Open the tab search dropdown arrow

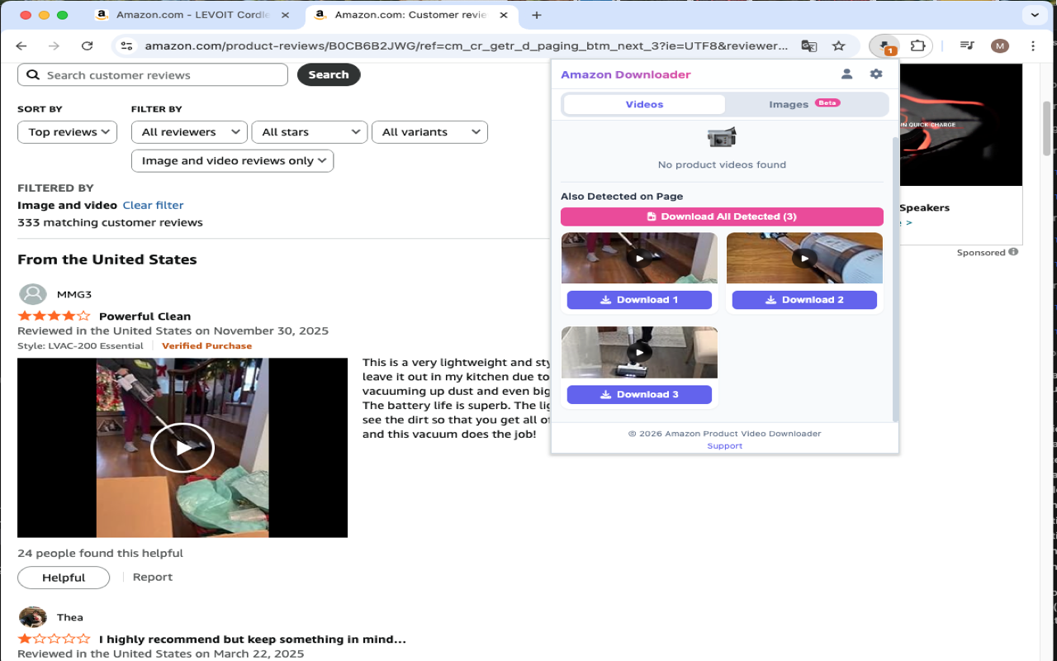pos(1034,15)
